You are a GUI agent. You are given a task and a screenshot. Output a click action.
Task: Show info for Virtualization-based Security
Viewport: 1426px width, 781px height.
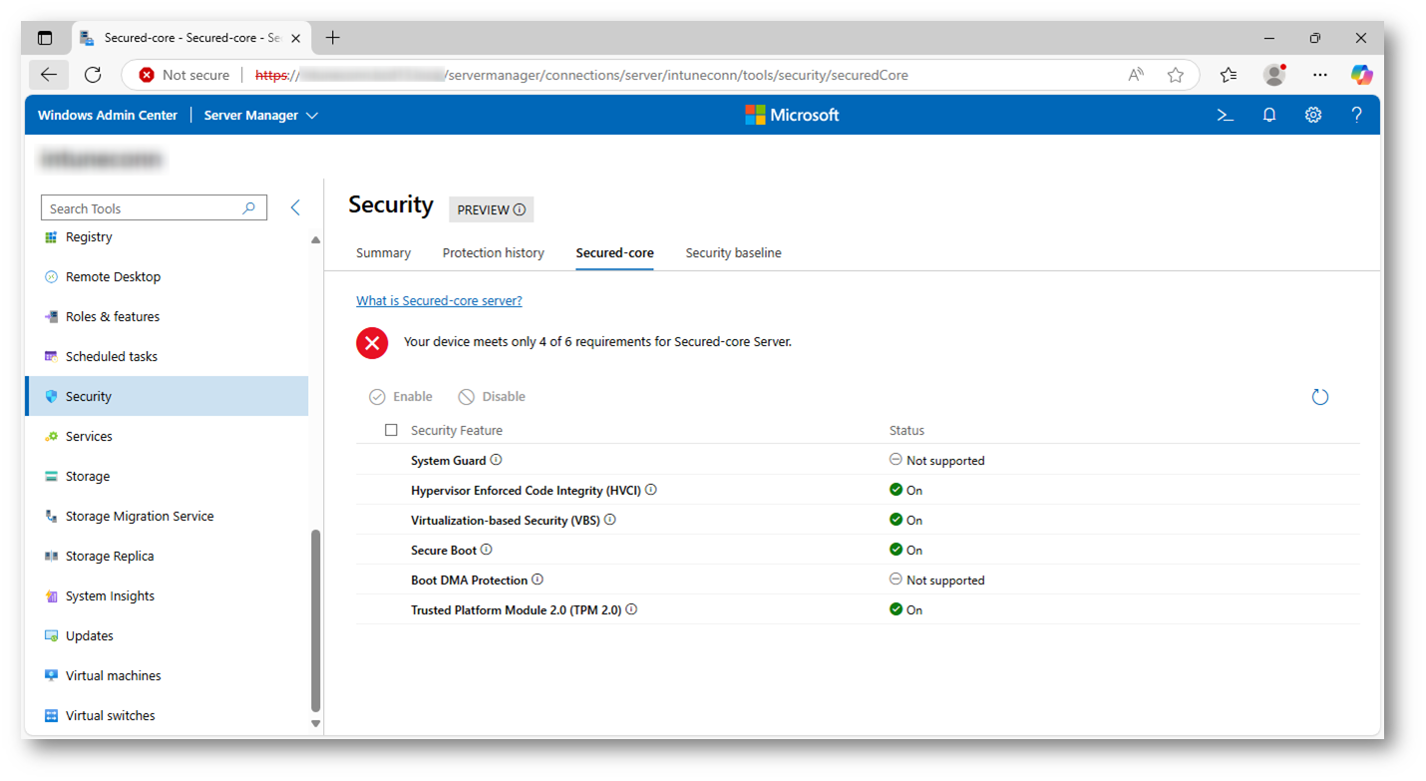(610, 520)
